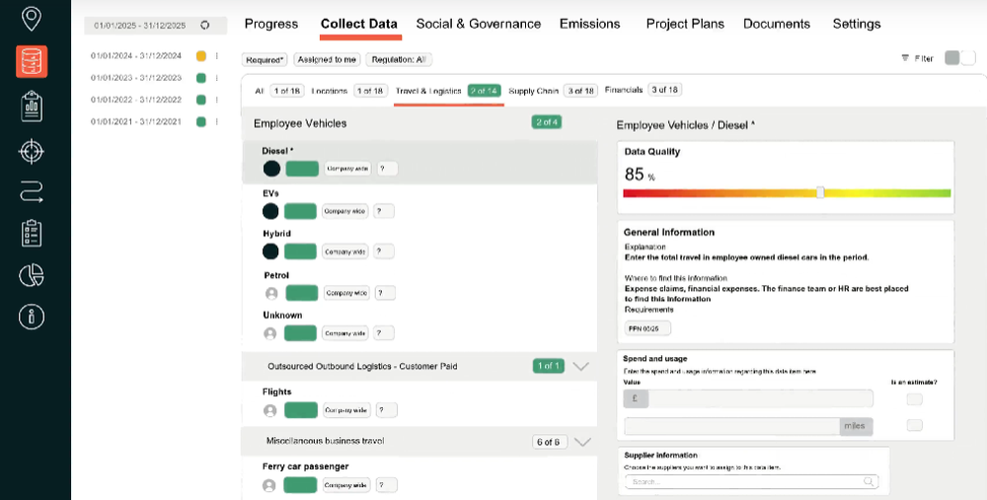Switch to the Project Plans tab
Screen dimensions: 987x500
coord(686,24)
